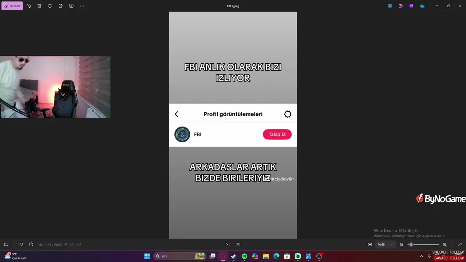The width and height of the screenshot is (466, 262).
Task: Adjust the zoom slider handle
Action: coord(411,245)
